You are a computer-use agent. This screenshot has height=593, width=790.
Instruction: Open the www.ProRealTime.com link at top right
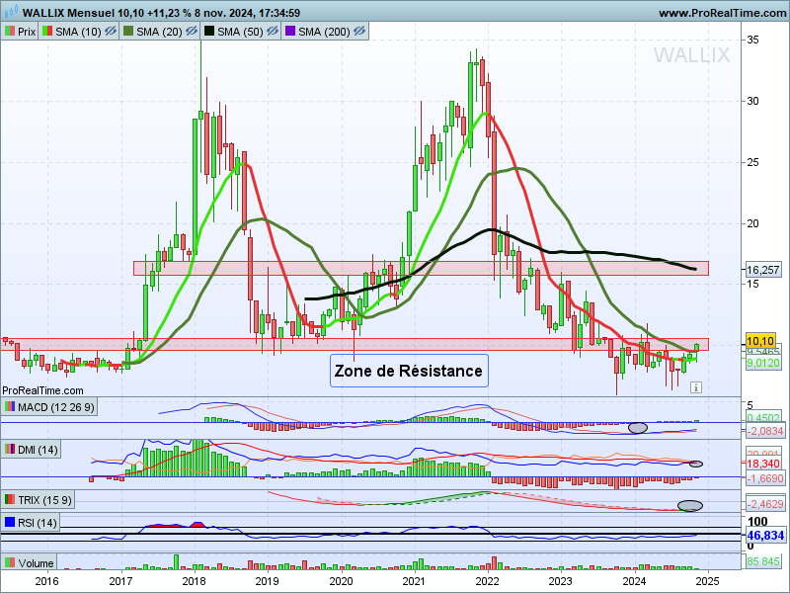coord(722,13)
